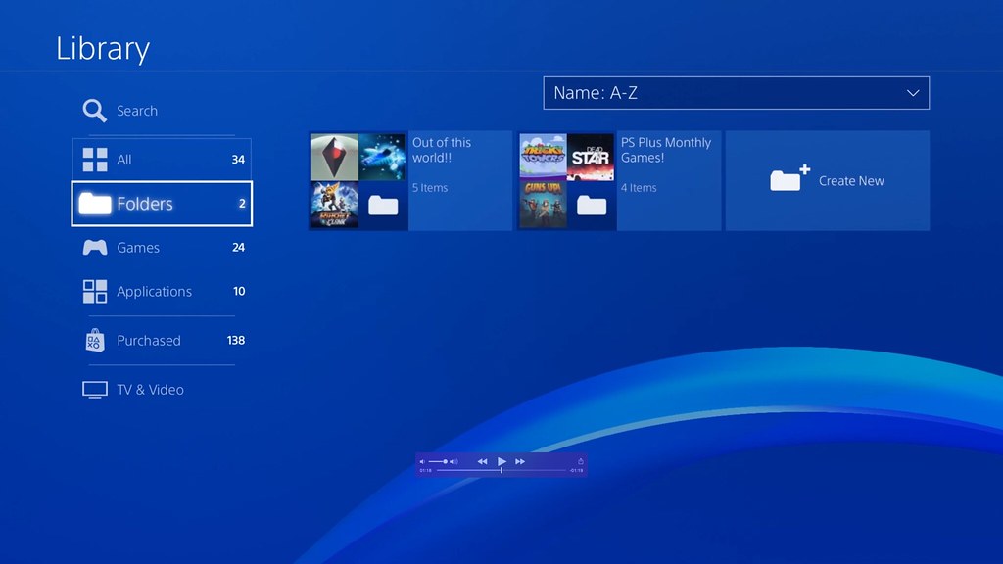Click the Applications tiles icon
Image resolution: width=1003 pixels, height=564 pixels.
[94, 291]
